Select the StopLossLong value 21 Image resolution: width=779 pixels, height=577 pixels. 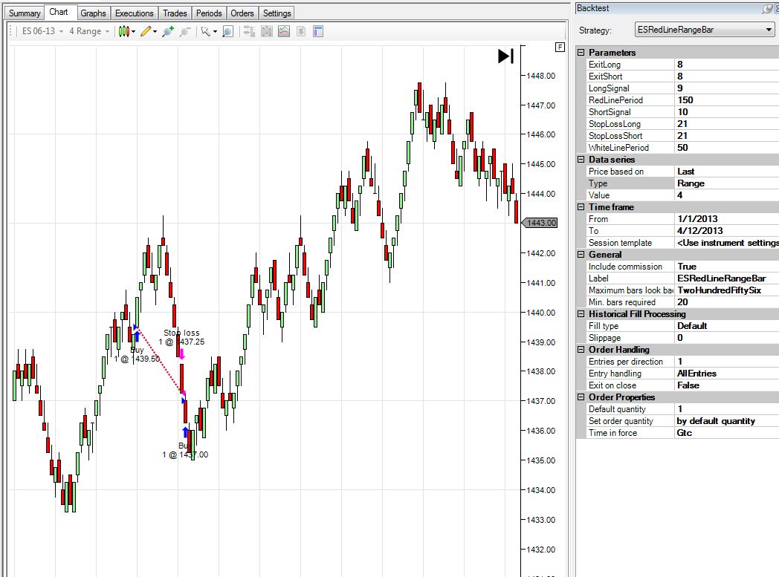(726, 124)
